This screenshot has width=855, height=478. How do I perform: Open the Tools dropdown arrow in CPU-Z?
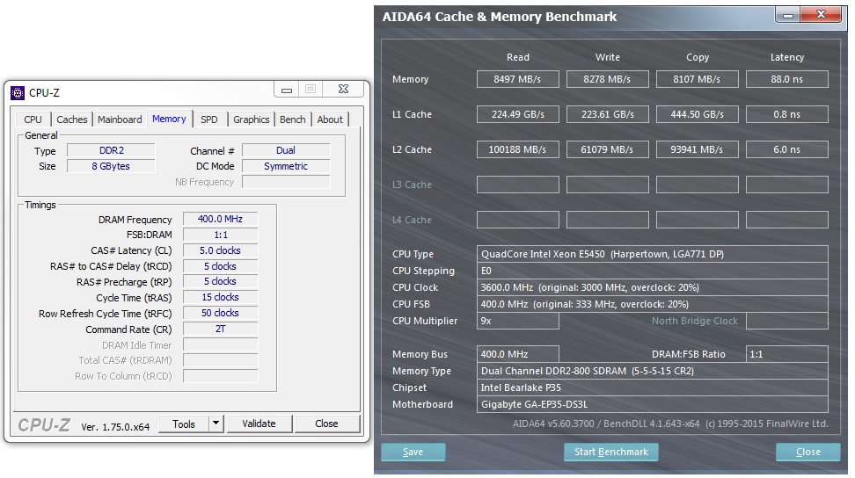tap(216, 423)
